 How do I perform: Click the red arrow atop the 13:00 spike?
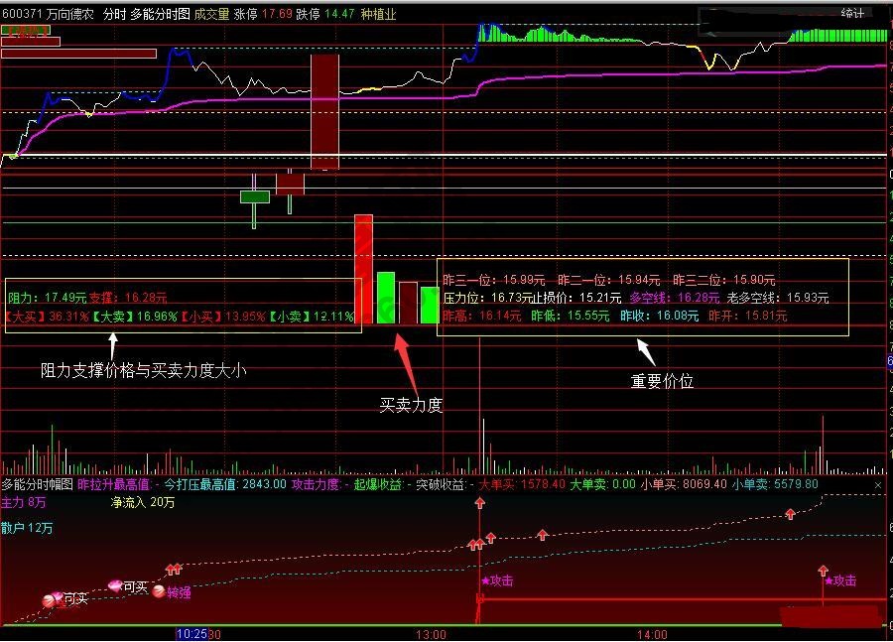tap(480, 503)
